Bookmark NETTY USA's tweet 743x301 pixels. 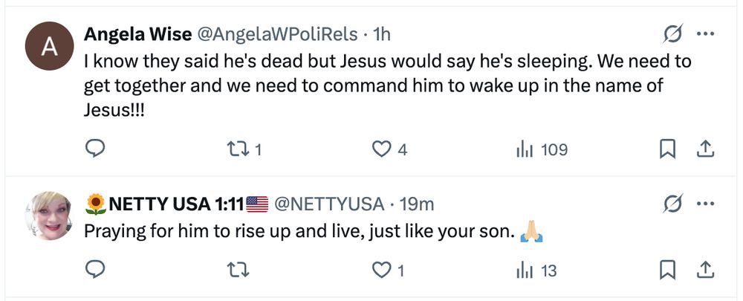(x=668, y=270)
